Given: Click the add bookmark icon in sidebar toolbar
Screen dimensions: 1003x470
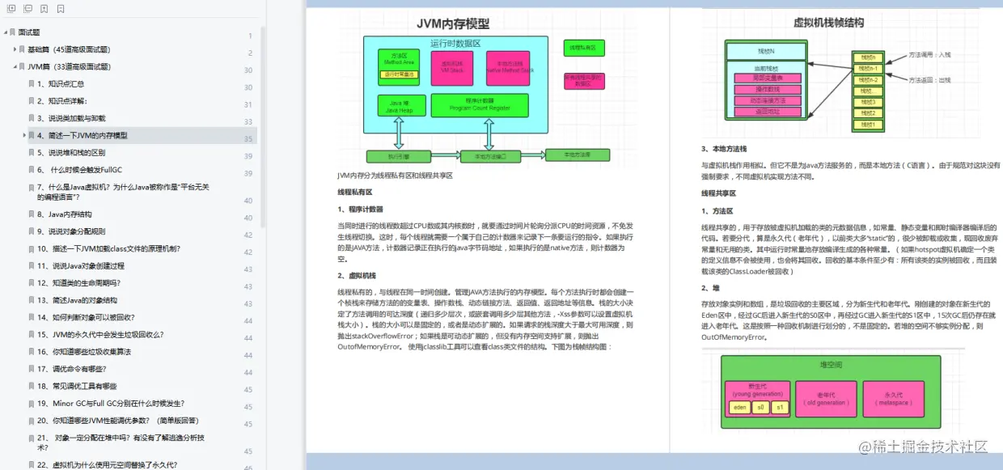Looking at the screenshot, I should [x=44, y=9].
